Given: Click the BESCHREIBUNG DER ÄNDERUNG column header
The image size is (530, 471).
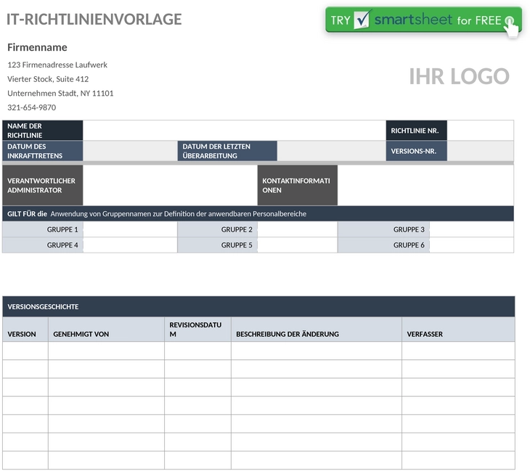Looking at the screenshot, I should [x=317, y=329].
